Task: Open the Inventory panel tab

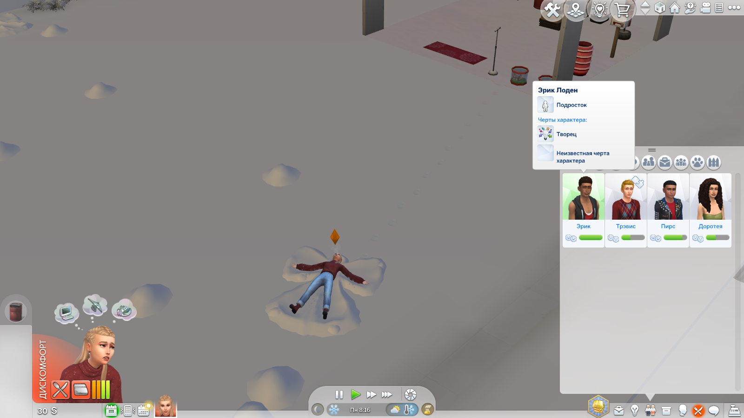Action: coord(666,411)
